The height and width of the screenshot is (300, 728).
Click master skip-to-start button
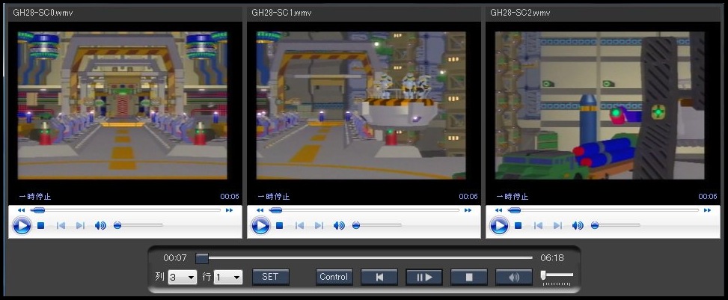click(379, 277)
